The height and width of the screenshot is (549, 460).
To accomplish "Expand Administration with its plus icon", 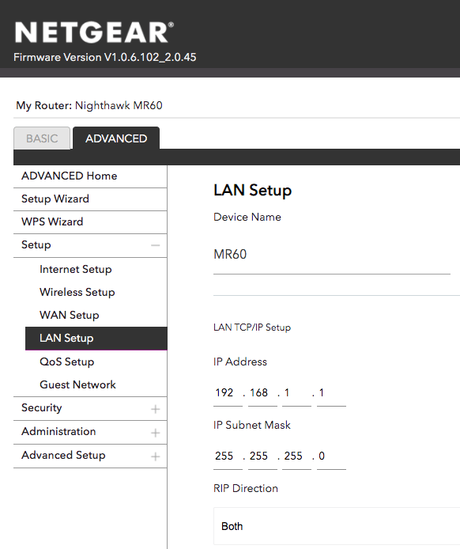I will 156,433.
